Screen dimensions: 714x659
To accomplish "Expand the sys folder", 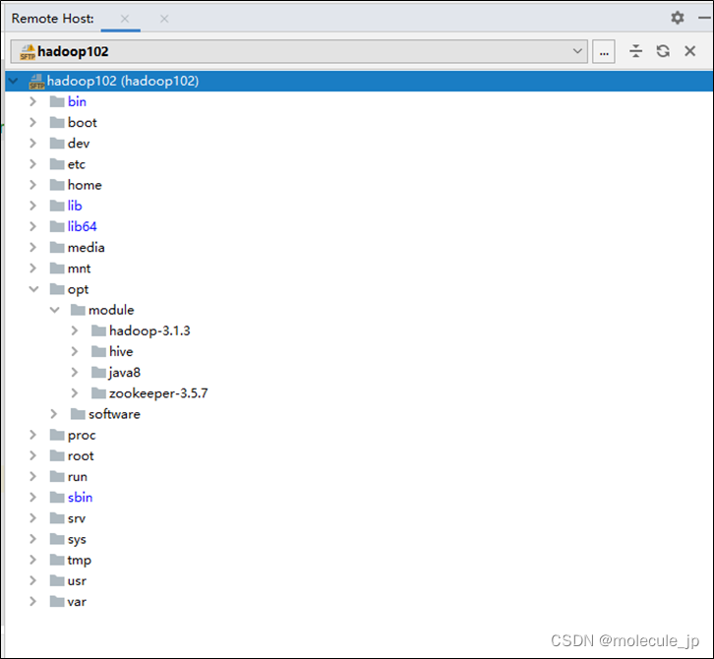I will [32, 539].
